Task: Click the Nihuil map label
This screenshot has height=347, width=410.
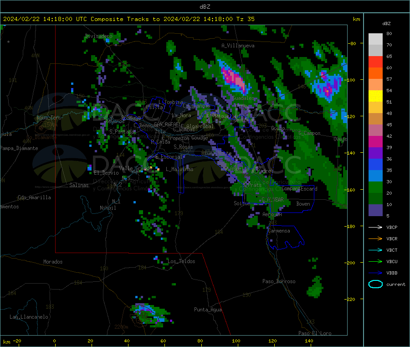Action: point(108,208)
